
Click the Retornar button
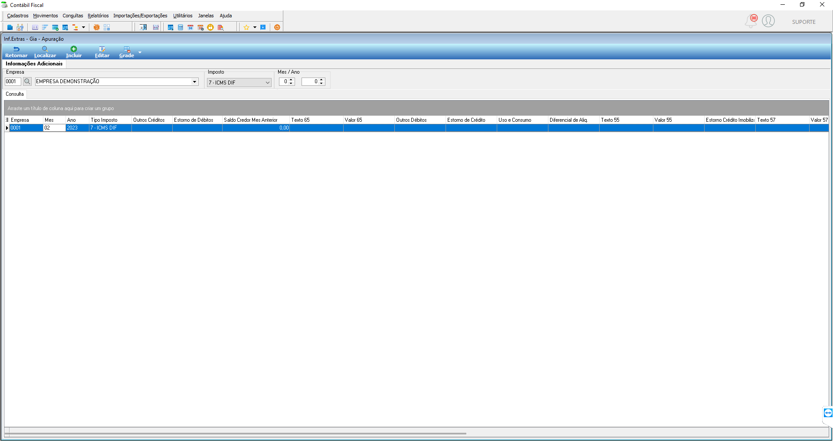click(x=16, y=52)
